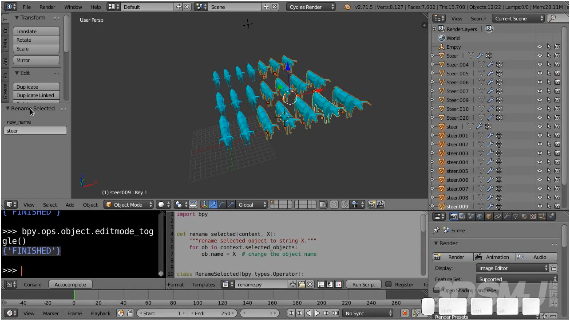This screenshot has height=321, width=570.
Task: Open the Modifiers wrench properties tab
Action: point(507,216)
